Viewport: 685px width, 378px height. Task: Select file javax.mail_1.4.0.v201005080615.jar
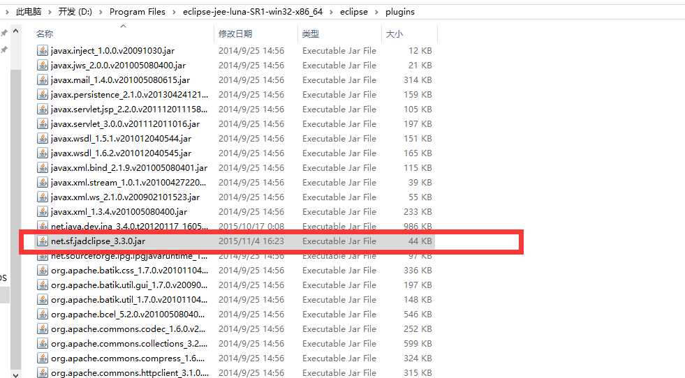tap(120, 80)
